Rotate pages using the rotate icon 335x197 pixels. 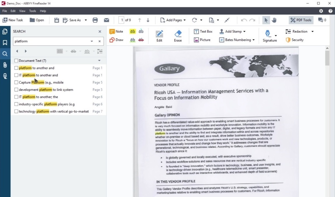tap(194, 20)
